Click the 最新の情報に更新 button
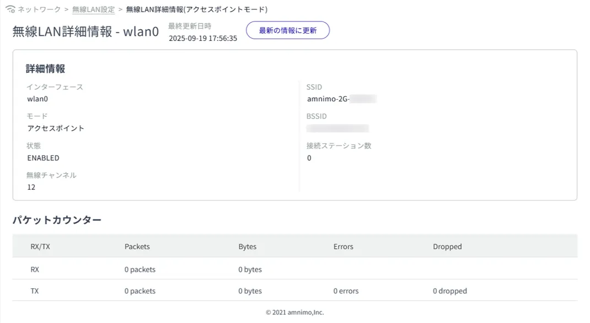Image resolution: width=590 pixels, height=323 pixels. (x=287, y=30)
